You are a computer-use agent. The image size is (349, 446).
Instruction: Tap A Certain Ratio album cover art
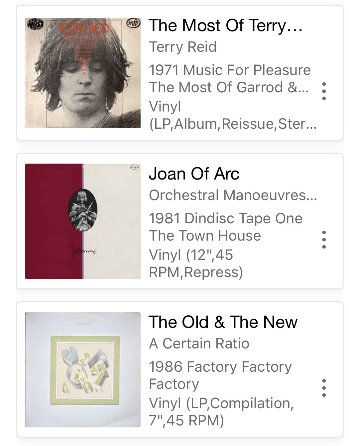pos(82,370)
